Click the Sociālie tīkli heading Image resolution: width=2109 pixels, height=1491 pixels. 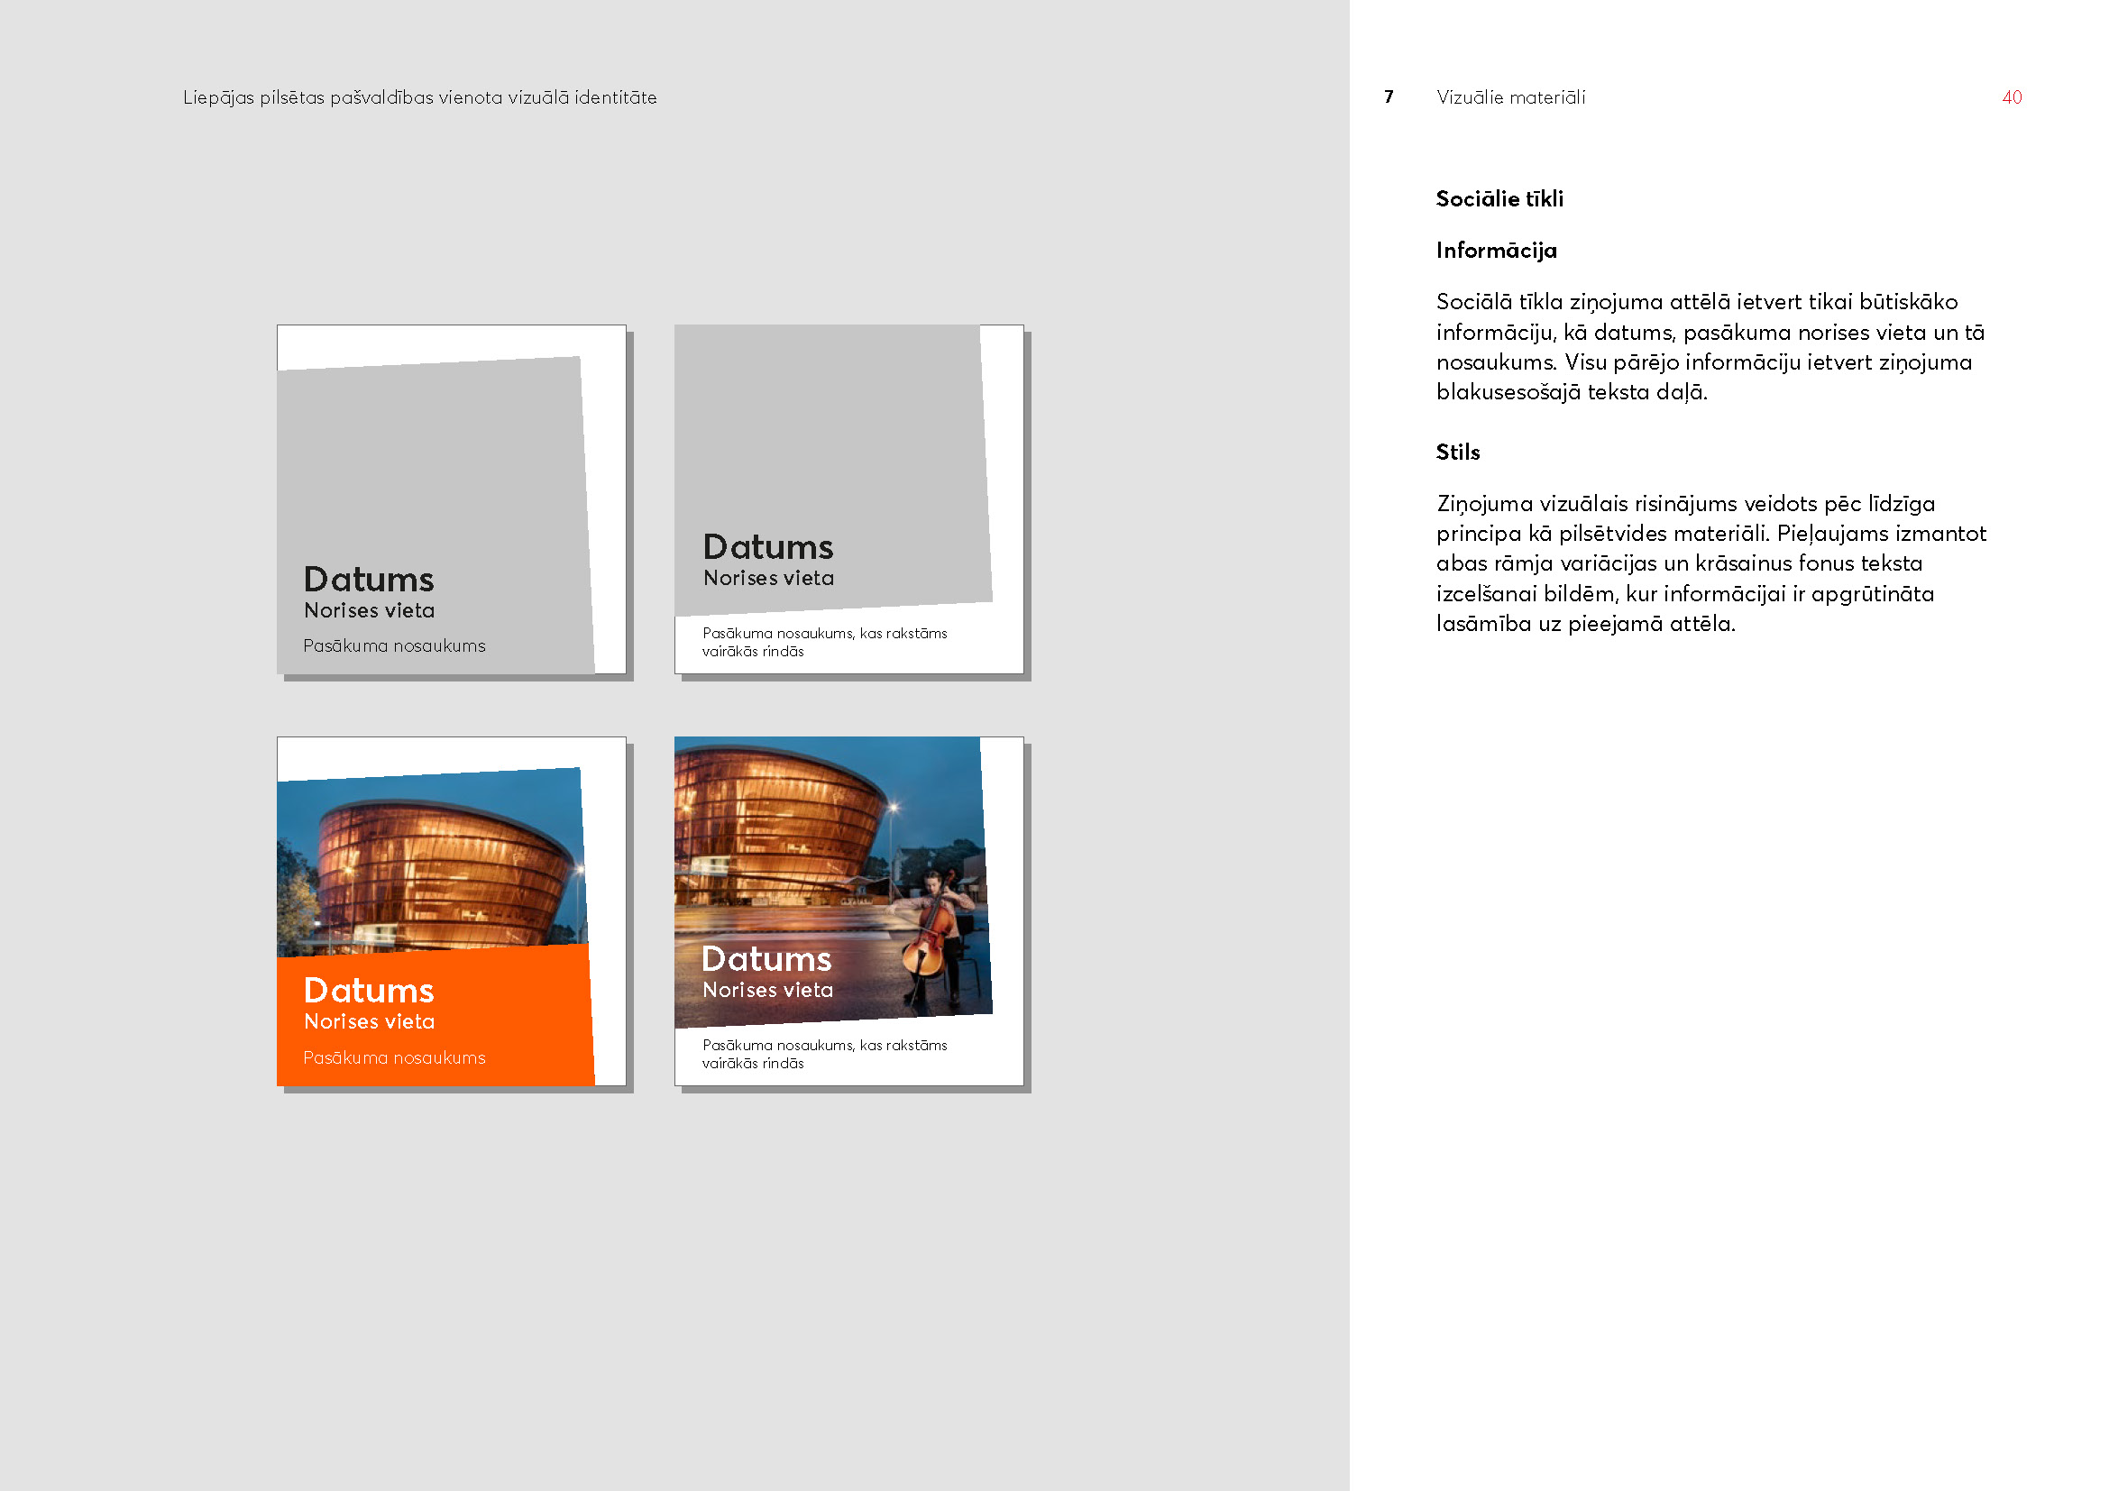pyautogui.click(x=1499, y=199)
